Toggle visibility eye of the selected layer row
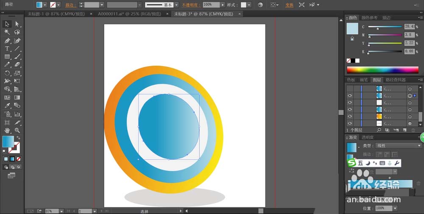 click(350, 96)
